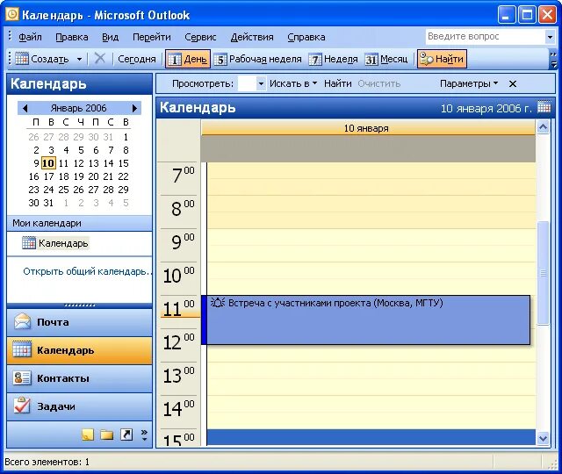The height and width of the screenshot is (474, 562).
Task: Open the Просмотреть combo box dropdown
Action: click(262, 84)
